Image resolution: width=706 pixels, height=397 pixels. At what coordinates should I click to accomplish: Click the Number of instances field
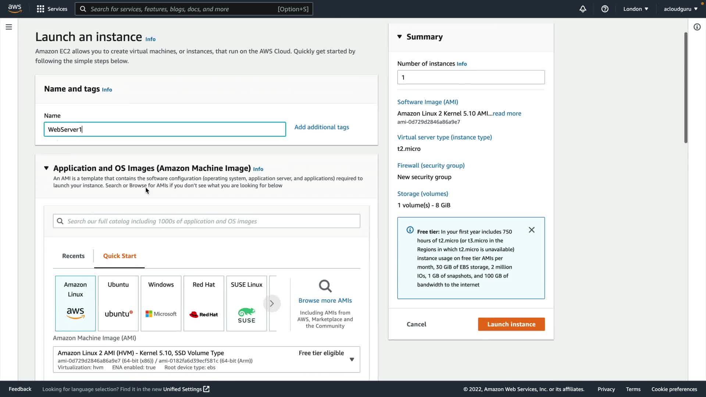pyautogui.click(x=471, y=78)
